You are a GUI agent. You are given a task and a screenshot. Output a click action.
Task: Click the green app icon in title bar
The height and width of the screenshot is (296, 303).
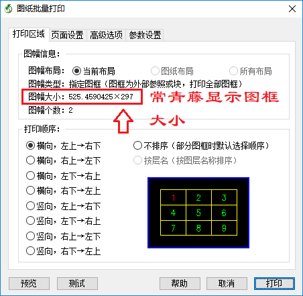[x=8, y=9]
